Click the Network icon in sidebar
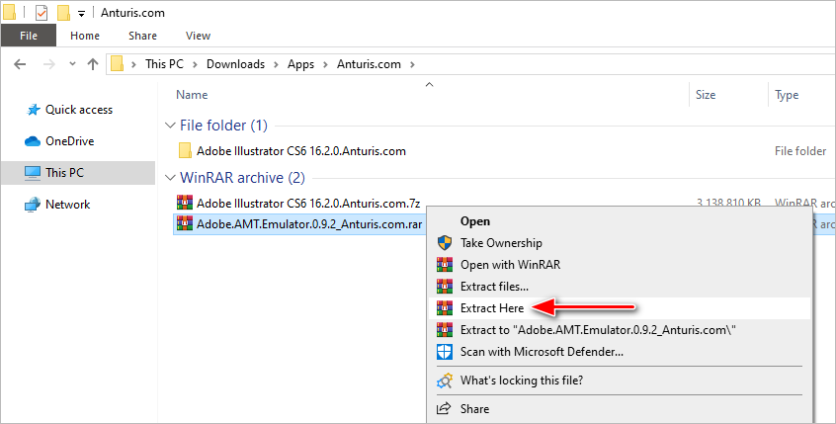Image resolution: width=836 pixels, height=424 pixels. pyautogui.click(x=32, y=205)
